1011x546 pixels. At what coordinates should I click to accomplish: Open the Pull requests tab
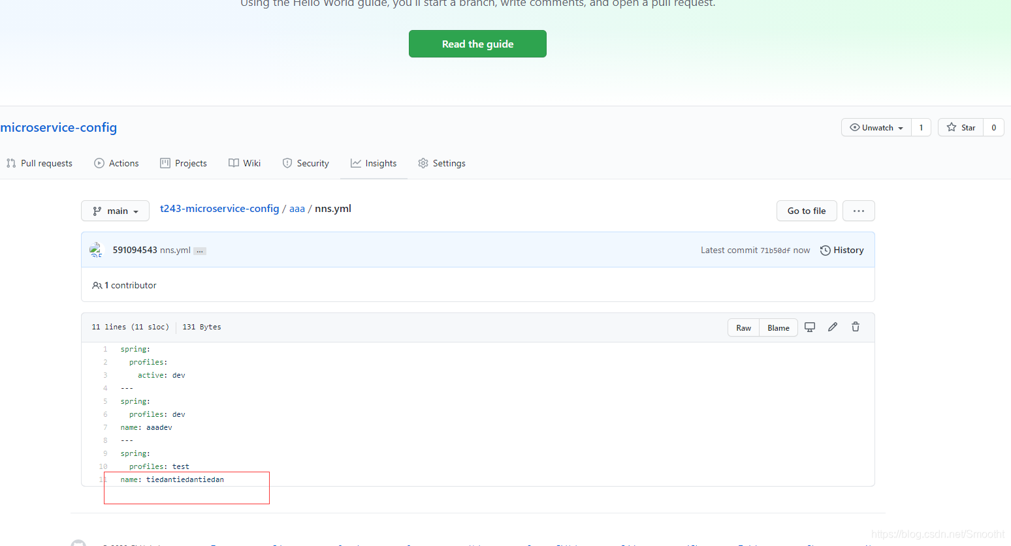tap(40, 163)
